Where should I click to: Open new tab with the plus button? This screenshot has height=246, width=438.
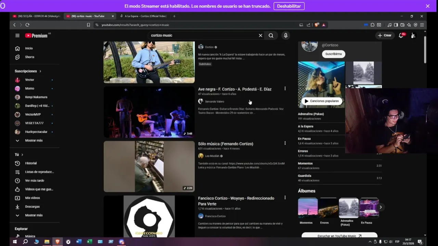(x=174, y=16)
